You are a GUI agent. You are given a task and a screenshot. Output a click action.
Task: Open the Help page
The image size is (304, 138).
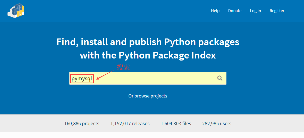click(215, 11)
